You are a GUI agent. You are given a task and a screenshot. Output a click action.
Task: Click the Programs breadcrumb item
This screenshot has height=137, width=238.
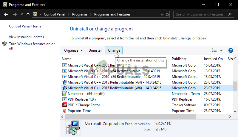(x=80, y=14)
